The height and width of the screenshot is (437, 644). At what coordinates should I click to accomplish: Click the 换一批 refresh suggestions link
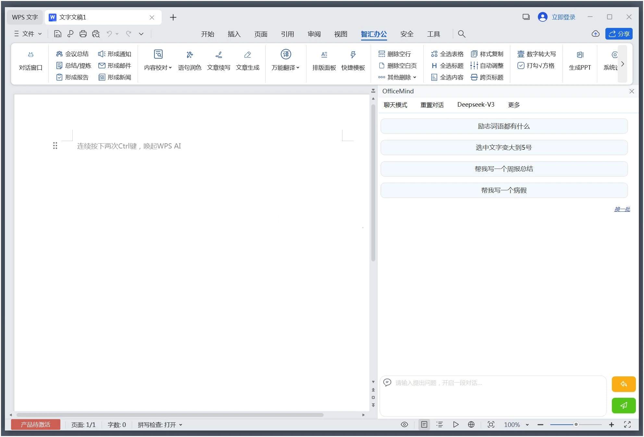(x=622, y=209)
